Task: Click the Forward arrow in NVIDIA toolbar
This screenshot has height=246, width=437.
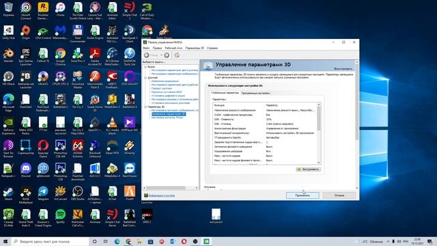Action: [x=167, y=55]
